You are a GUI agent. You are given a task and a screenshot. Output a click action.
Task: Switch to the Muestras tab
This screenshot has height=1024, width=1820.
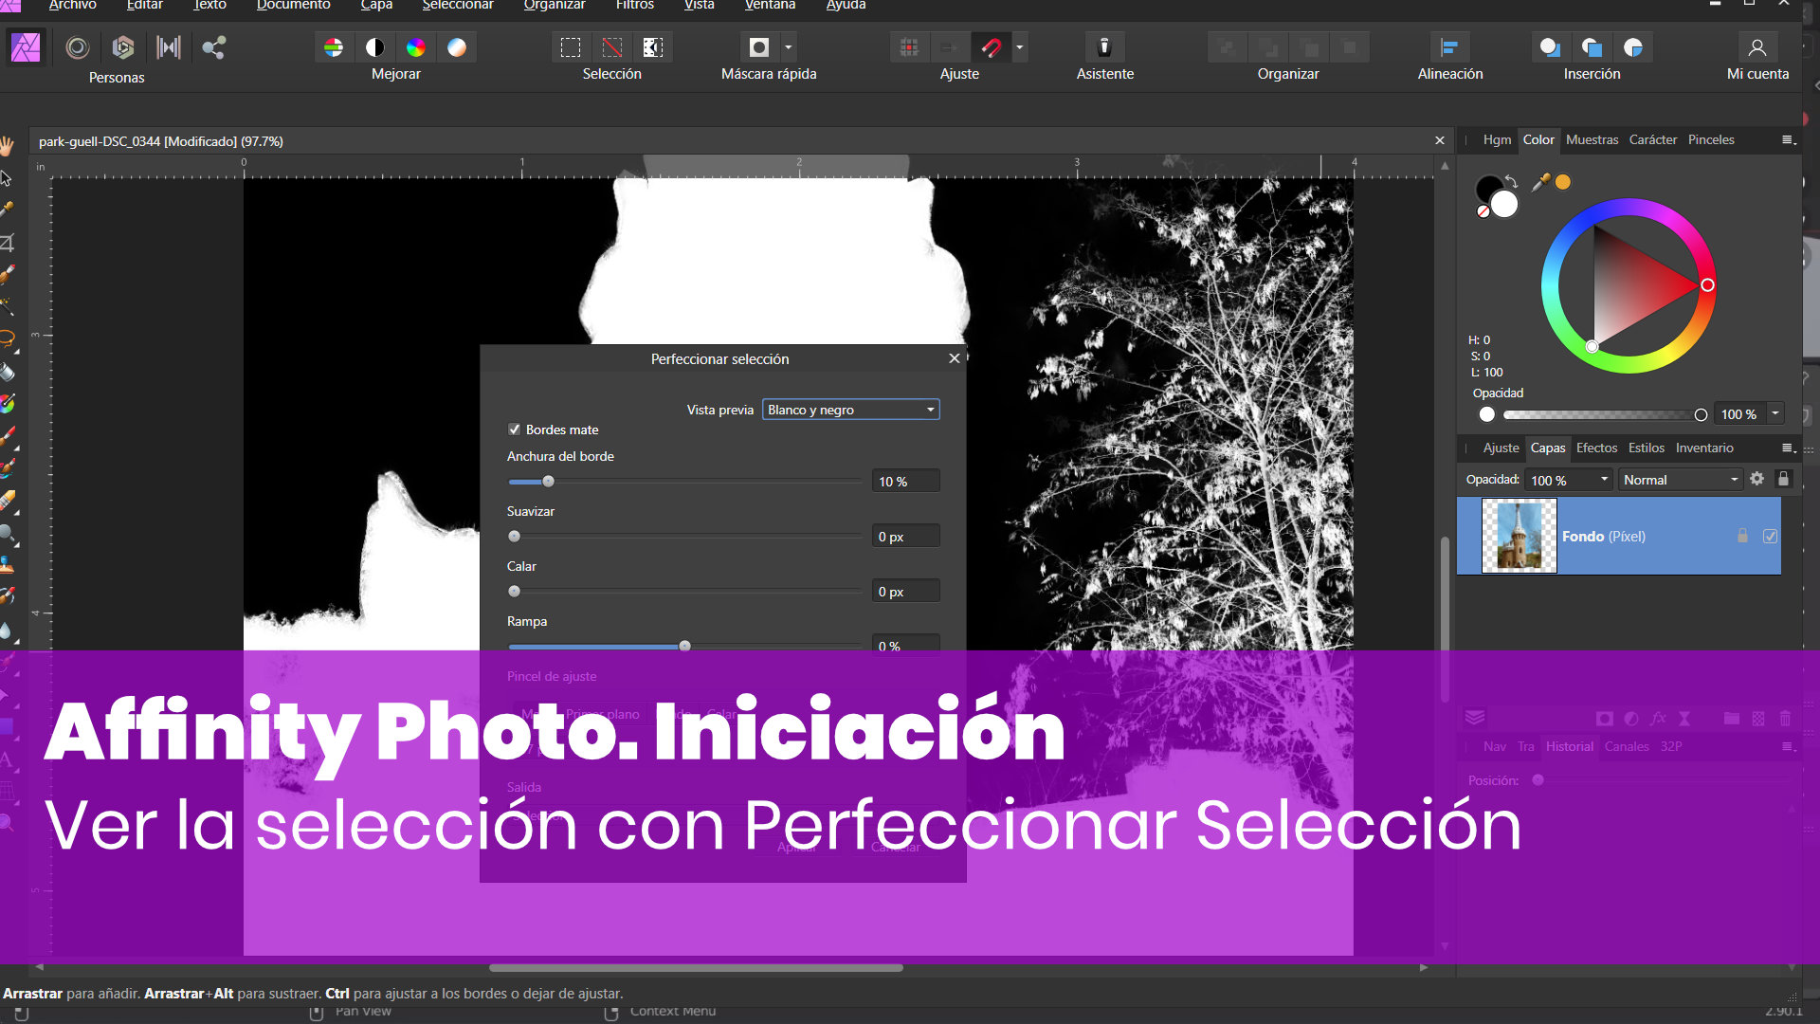(1592, 139)
